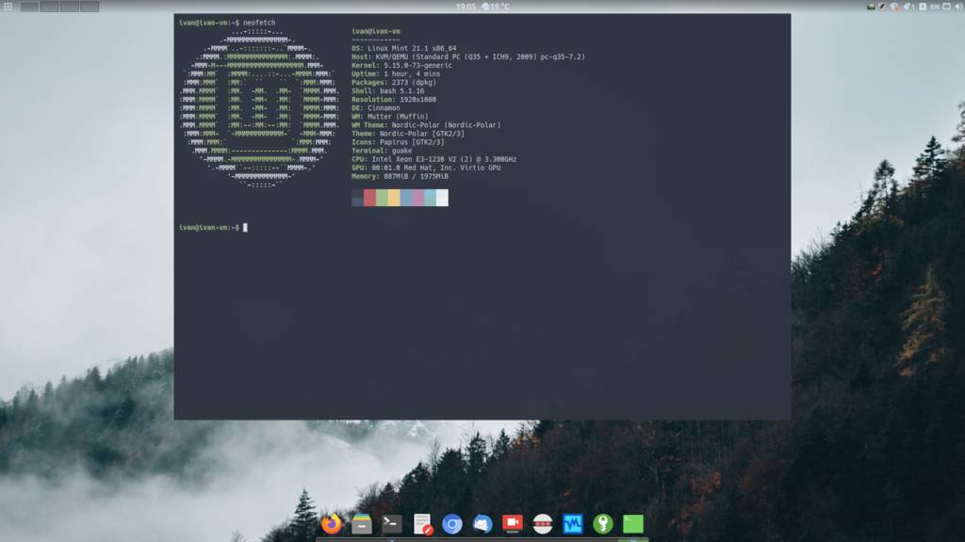Open the applications grid menu

pyautogui.click(x=8, y=7)
